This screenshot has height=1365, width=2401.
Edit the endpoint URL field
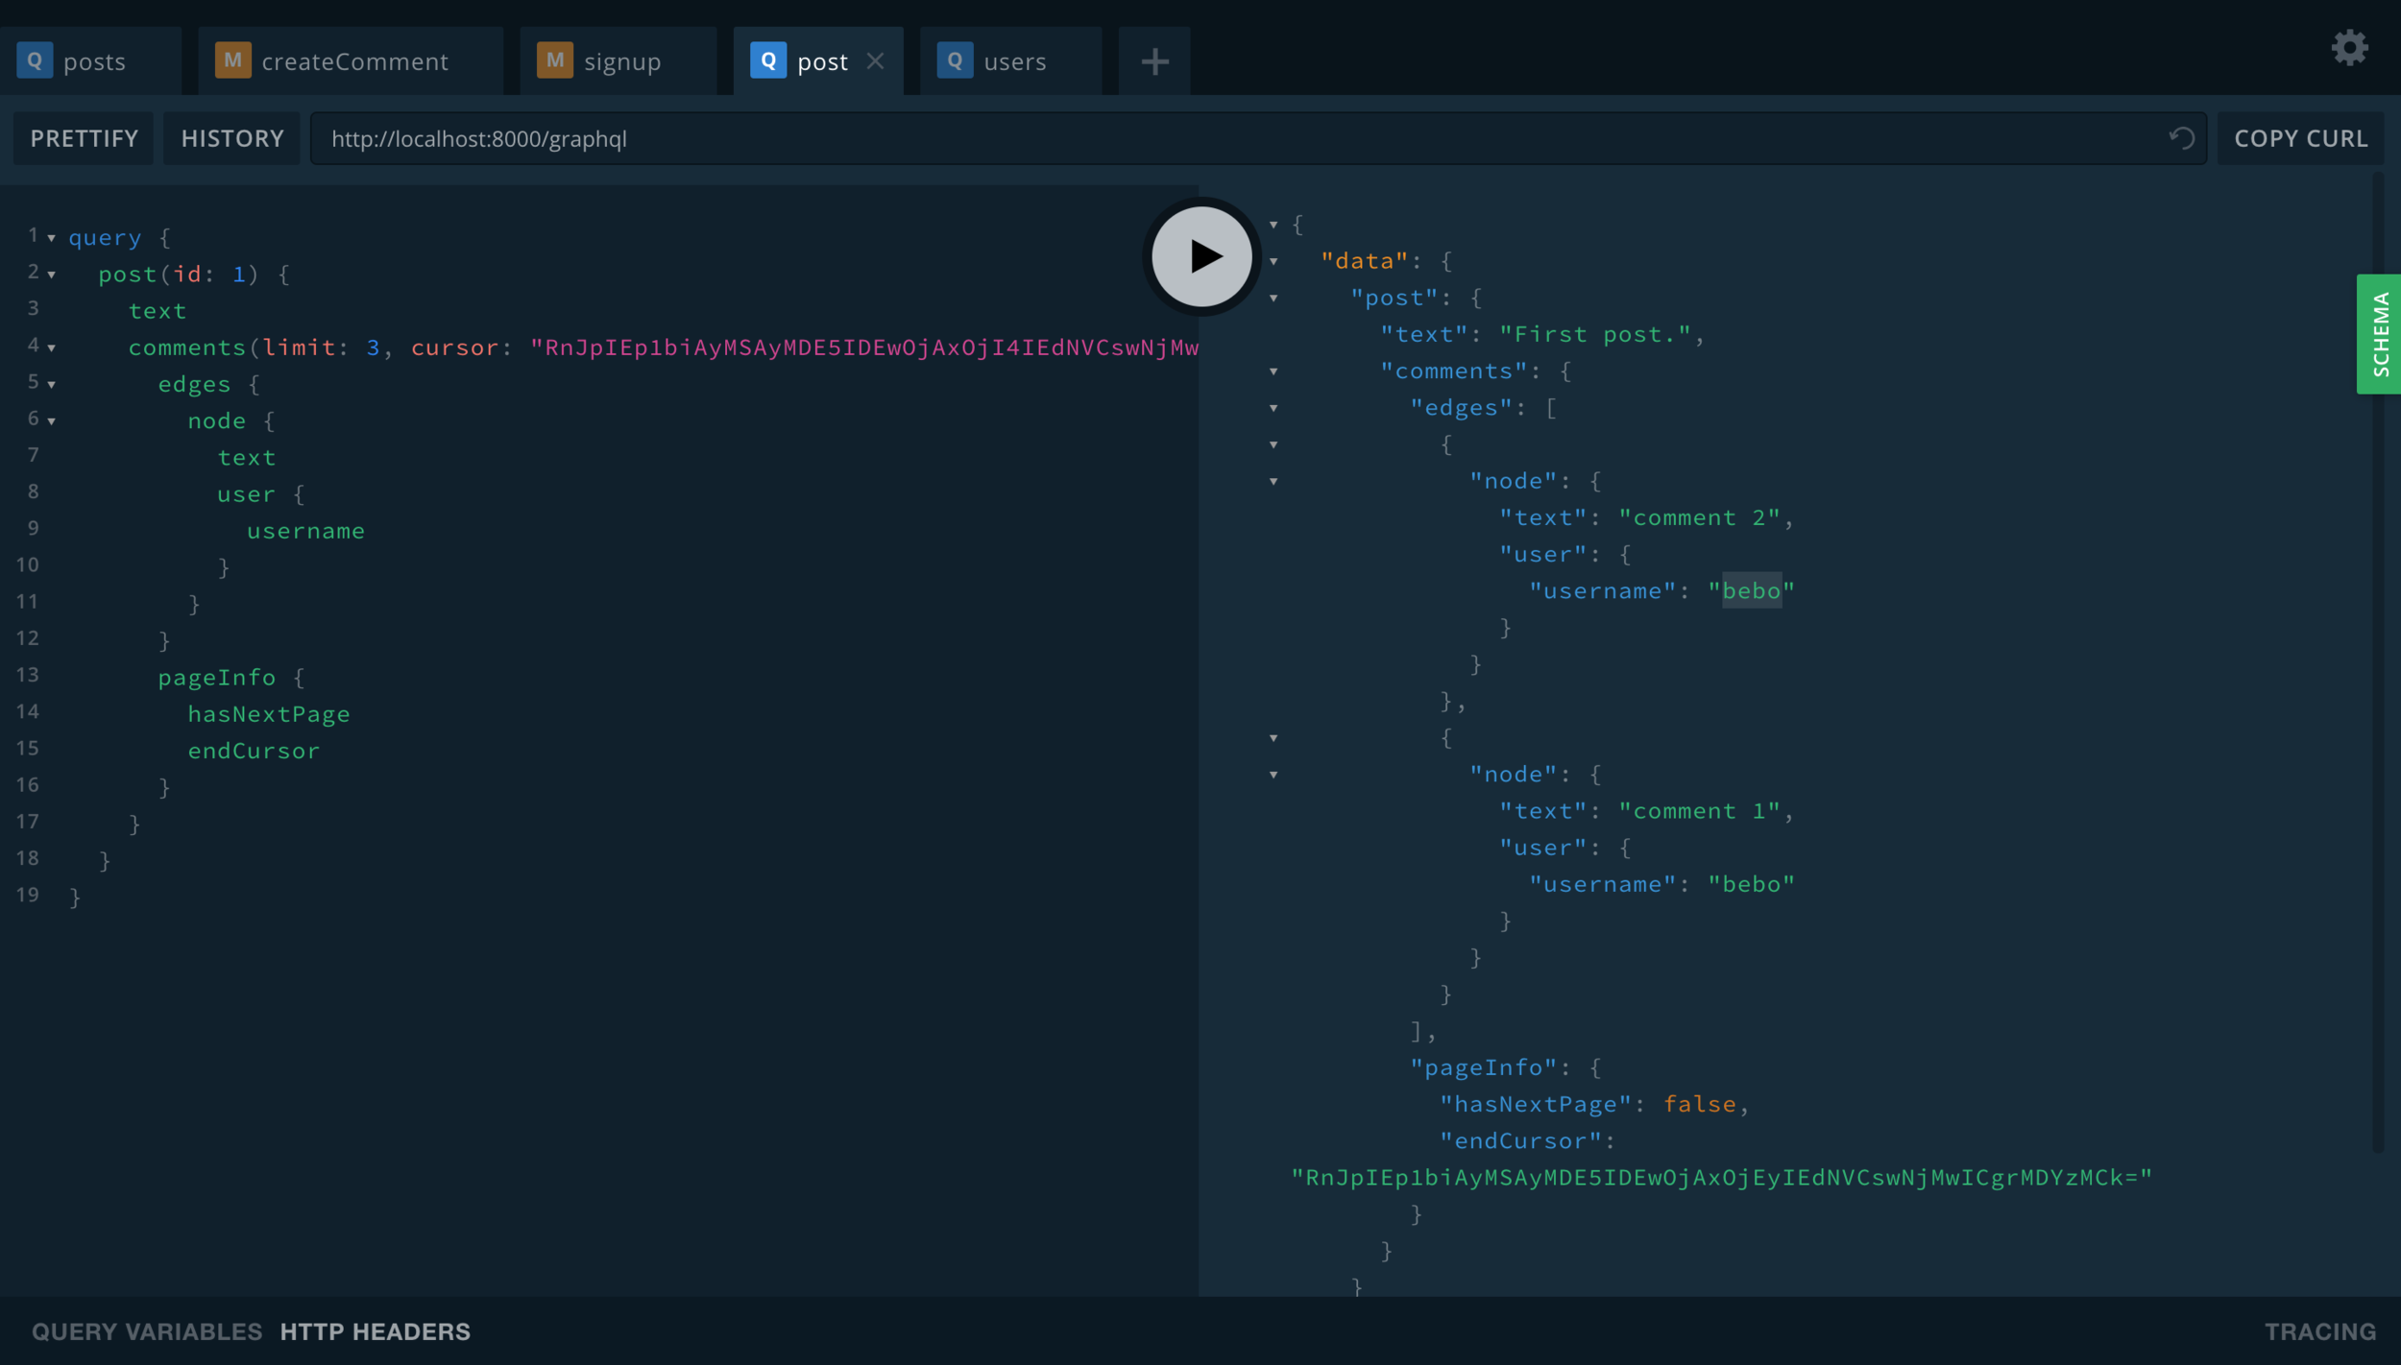pos(1258,138)
